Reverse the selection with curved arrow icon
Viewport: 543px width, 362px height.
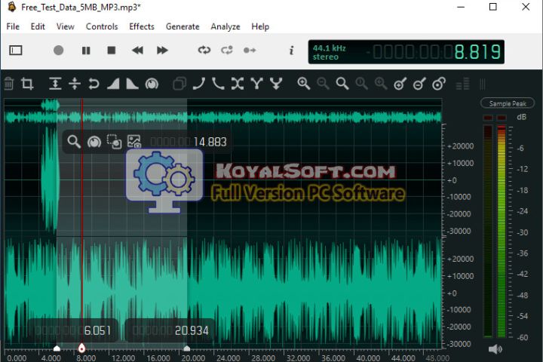click(x=94, y=84)
